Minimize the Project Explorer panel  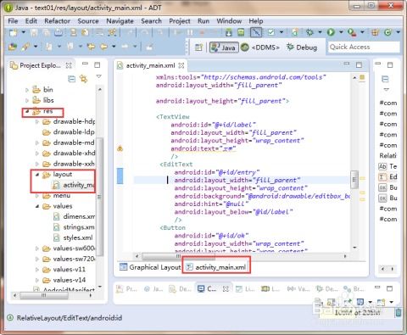tap(85, 64)
